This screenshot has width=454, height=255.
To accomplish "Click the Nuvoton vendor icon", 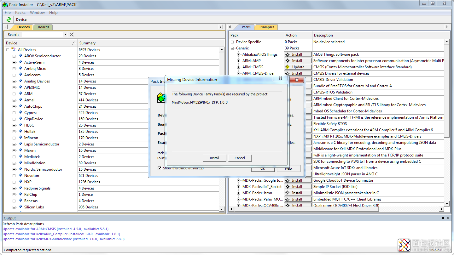I will [x=20, y=175].
